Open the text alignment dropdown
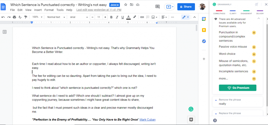Viewport: 268px width, 125px height. tap(164, 17)
